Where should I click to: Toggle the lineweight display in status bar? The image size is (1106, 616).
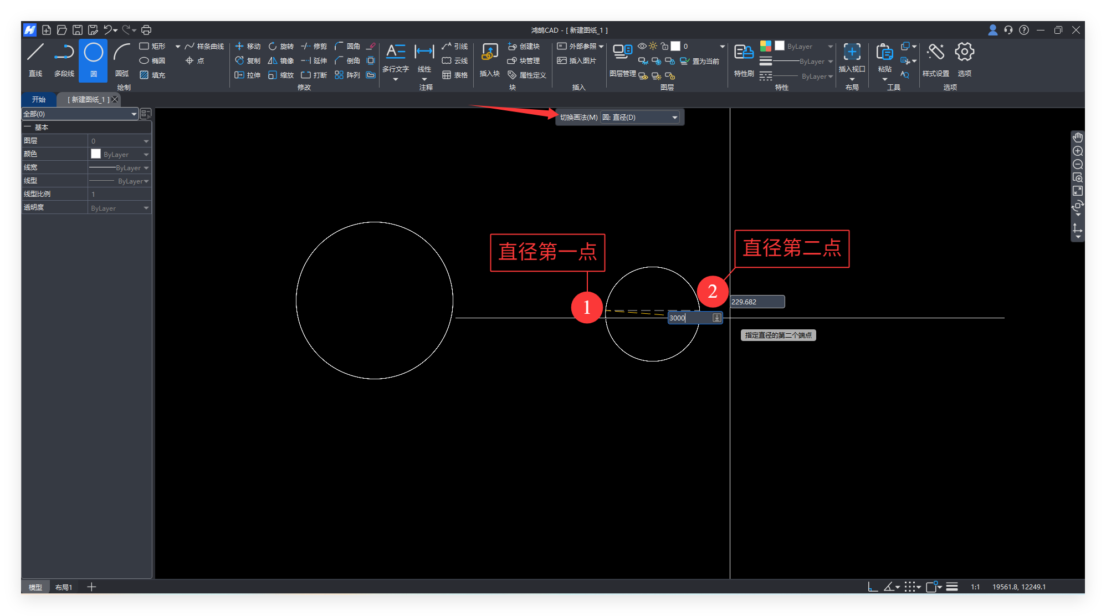[952, 587]
